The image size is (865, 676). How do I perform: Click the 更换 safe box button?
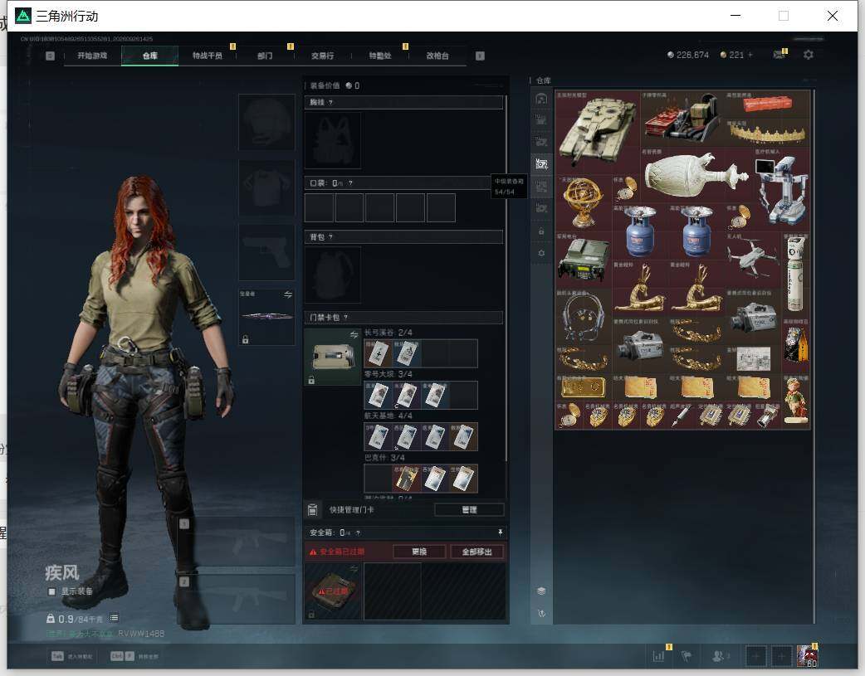coord(419,552)
